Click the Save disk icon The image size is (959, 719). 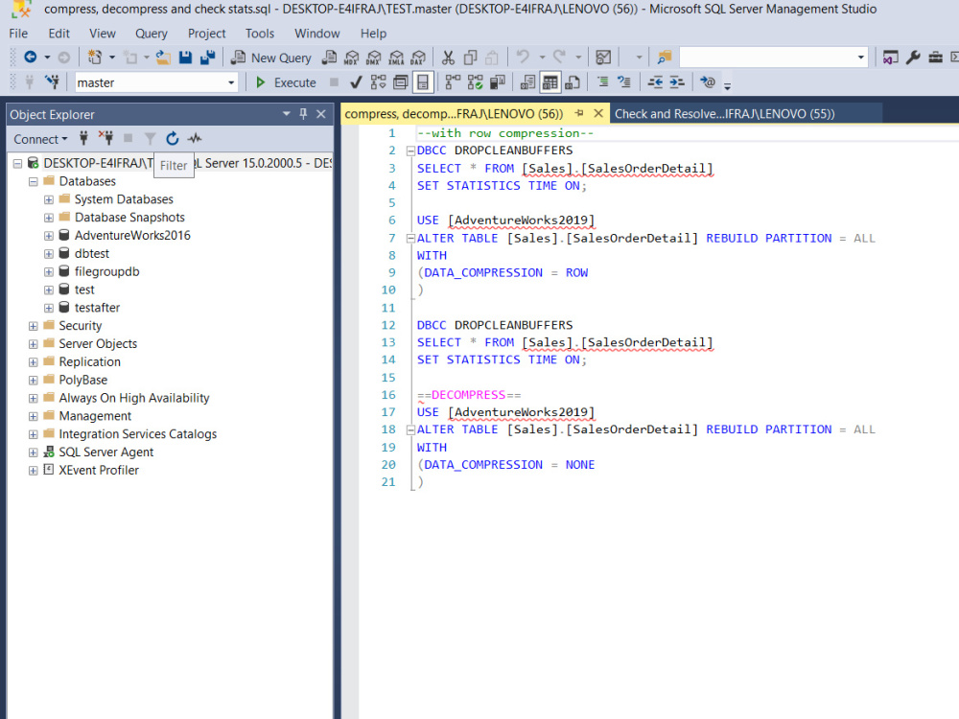(185, 58)
